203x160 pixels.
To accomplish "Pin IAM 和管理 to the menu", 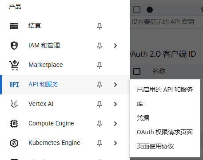I will tap(100, 46).
